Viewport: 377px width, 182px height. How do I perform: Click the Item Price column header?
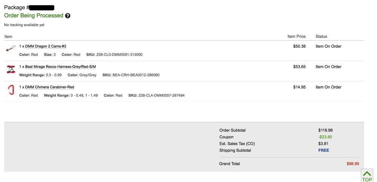click(296, 36)
